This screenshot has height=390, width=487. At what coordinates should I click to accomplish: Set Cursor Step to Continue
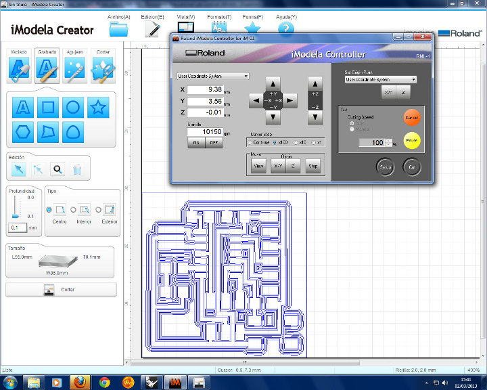(x=250, y=142)
